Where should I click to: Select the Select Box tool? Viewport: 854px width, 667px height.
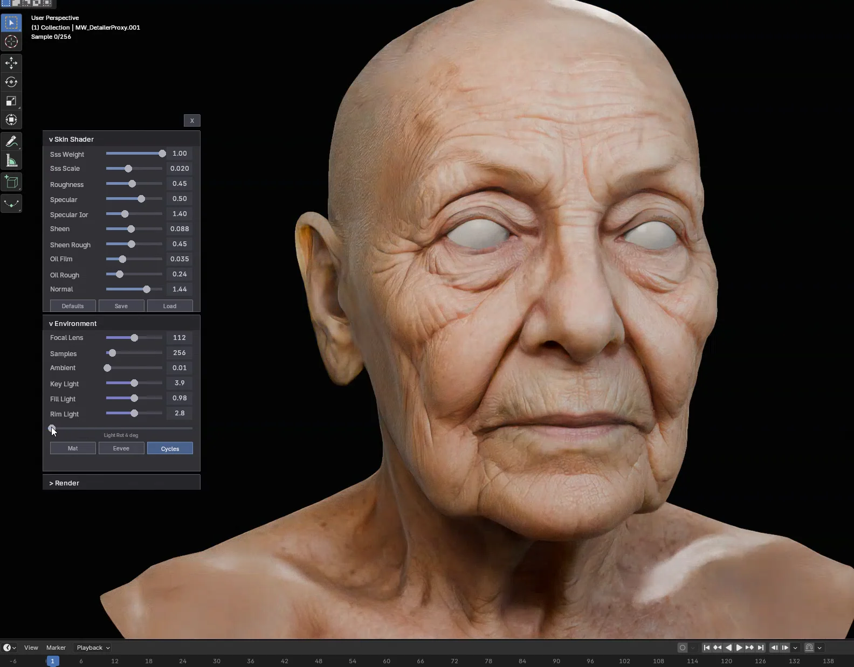[11, 23]
